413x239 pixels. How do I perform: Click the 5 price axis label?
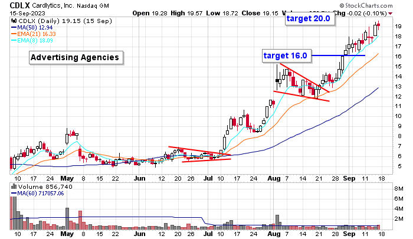(399, 166)
